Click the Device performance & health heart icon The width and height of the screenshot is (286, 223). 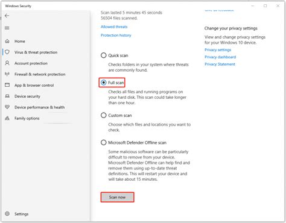click(7, 107)
